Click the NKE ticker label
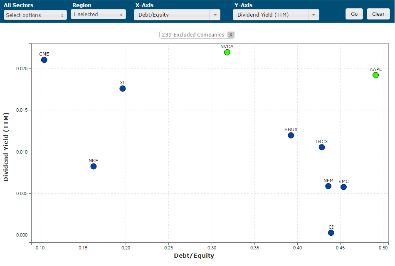 (x=93, y=161)
